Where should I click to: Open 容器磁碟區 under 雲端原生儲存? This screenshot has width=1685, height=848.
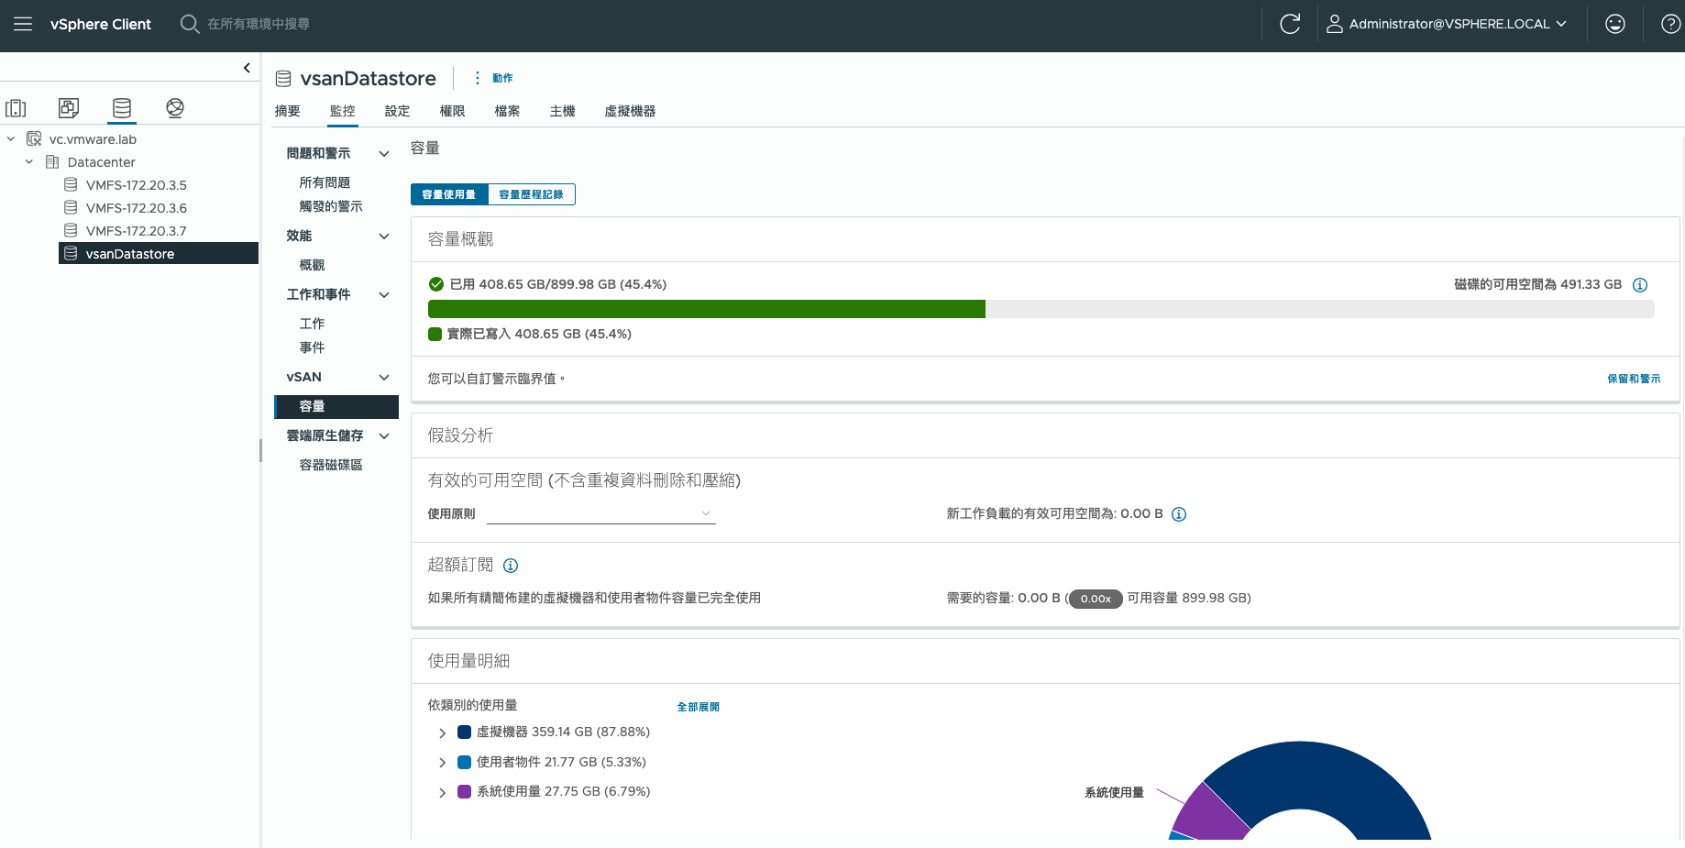(x=332, y=465)
